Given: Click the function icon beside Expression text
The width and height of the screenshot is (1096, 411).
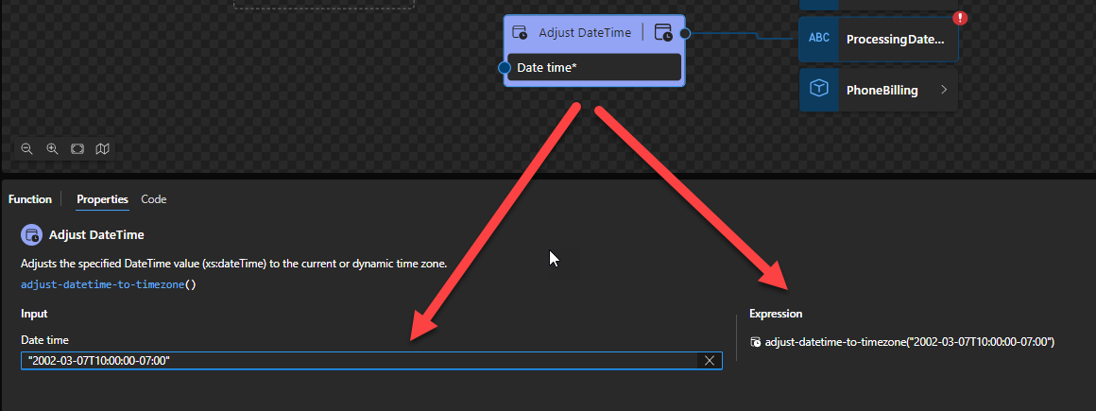Looking at the screenshot, I should click(x=756, y=342).
